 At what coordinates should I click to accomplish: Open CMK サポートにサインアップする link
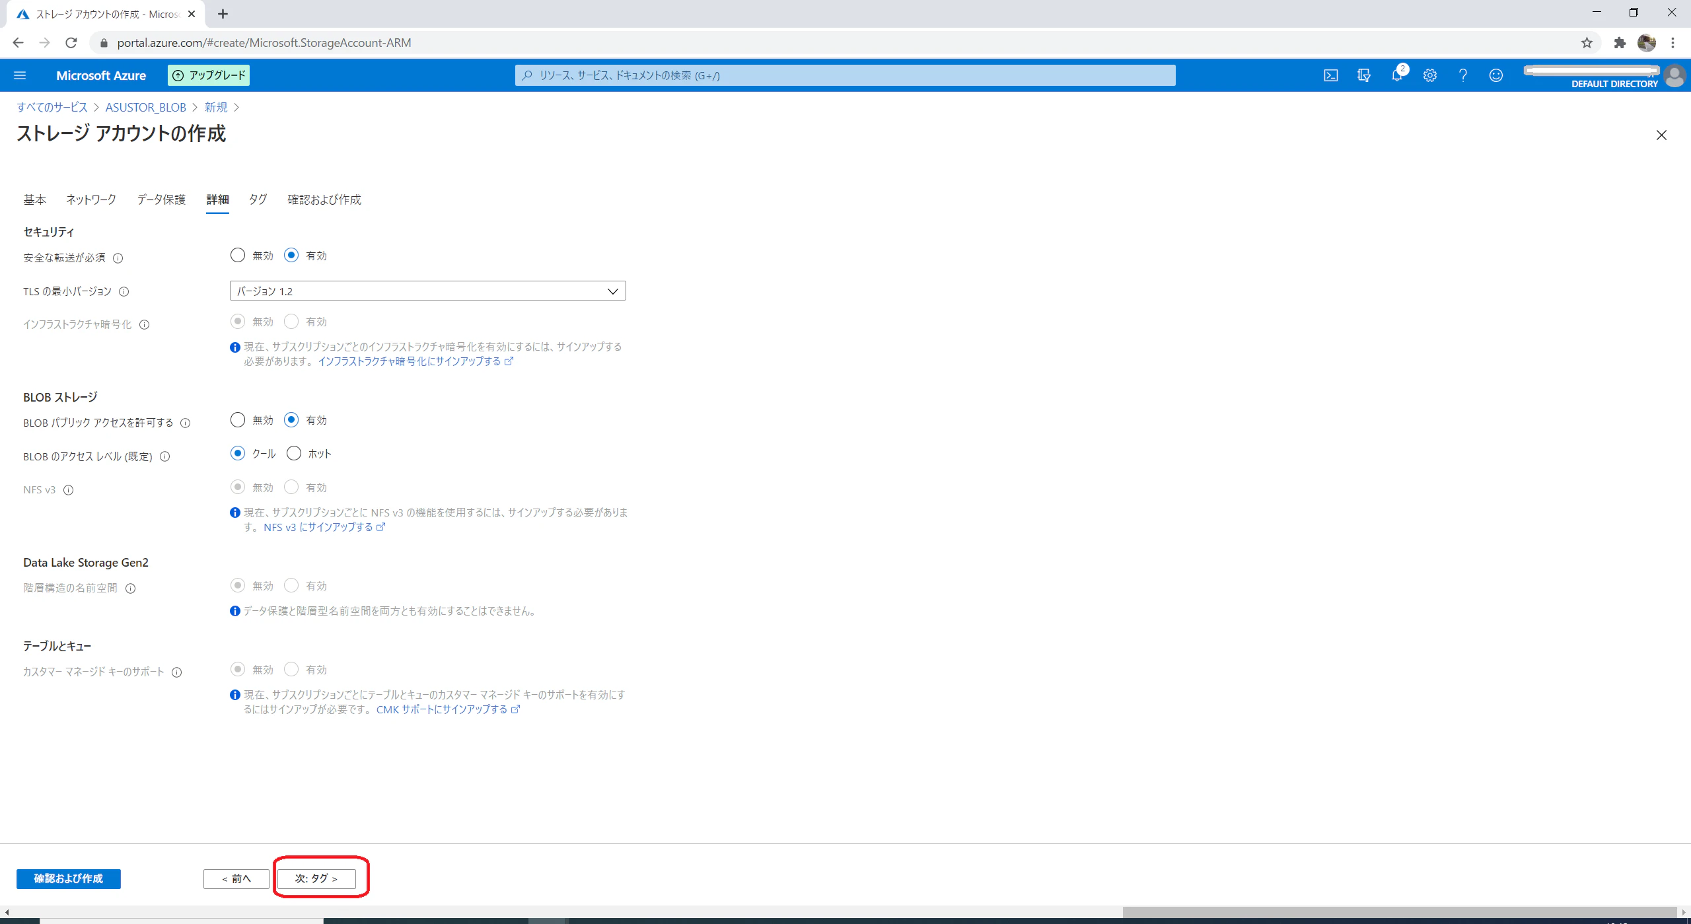448,709
